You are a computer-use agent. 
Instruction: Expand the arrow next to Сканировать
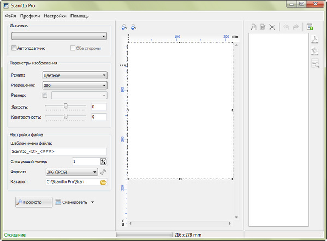pyautogui.click(x=93, y=202)
